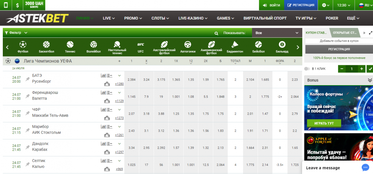373x174 pixels.
Task: Add Лига Чемпионов УЕФА plus icon
Action: tap(119, 61)
